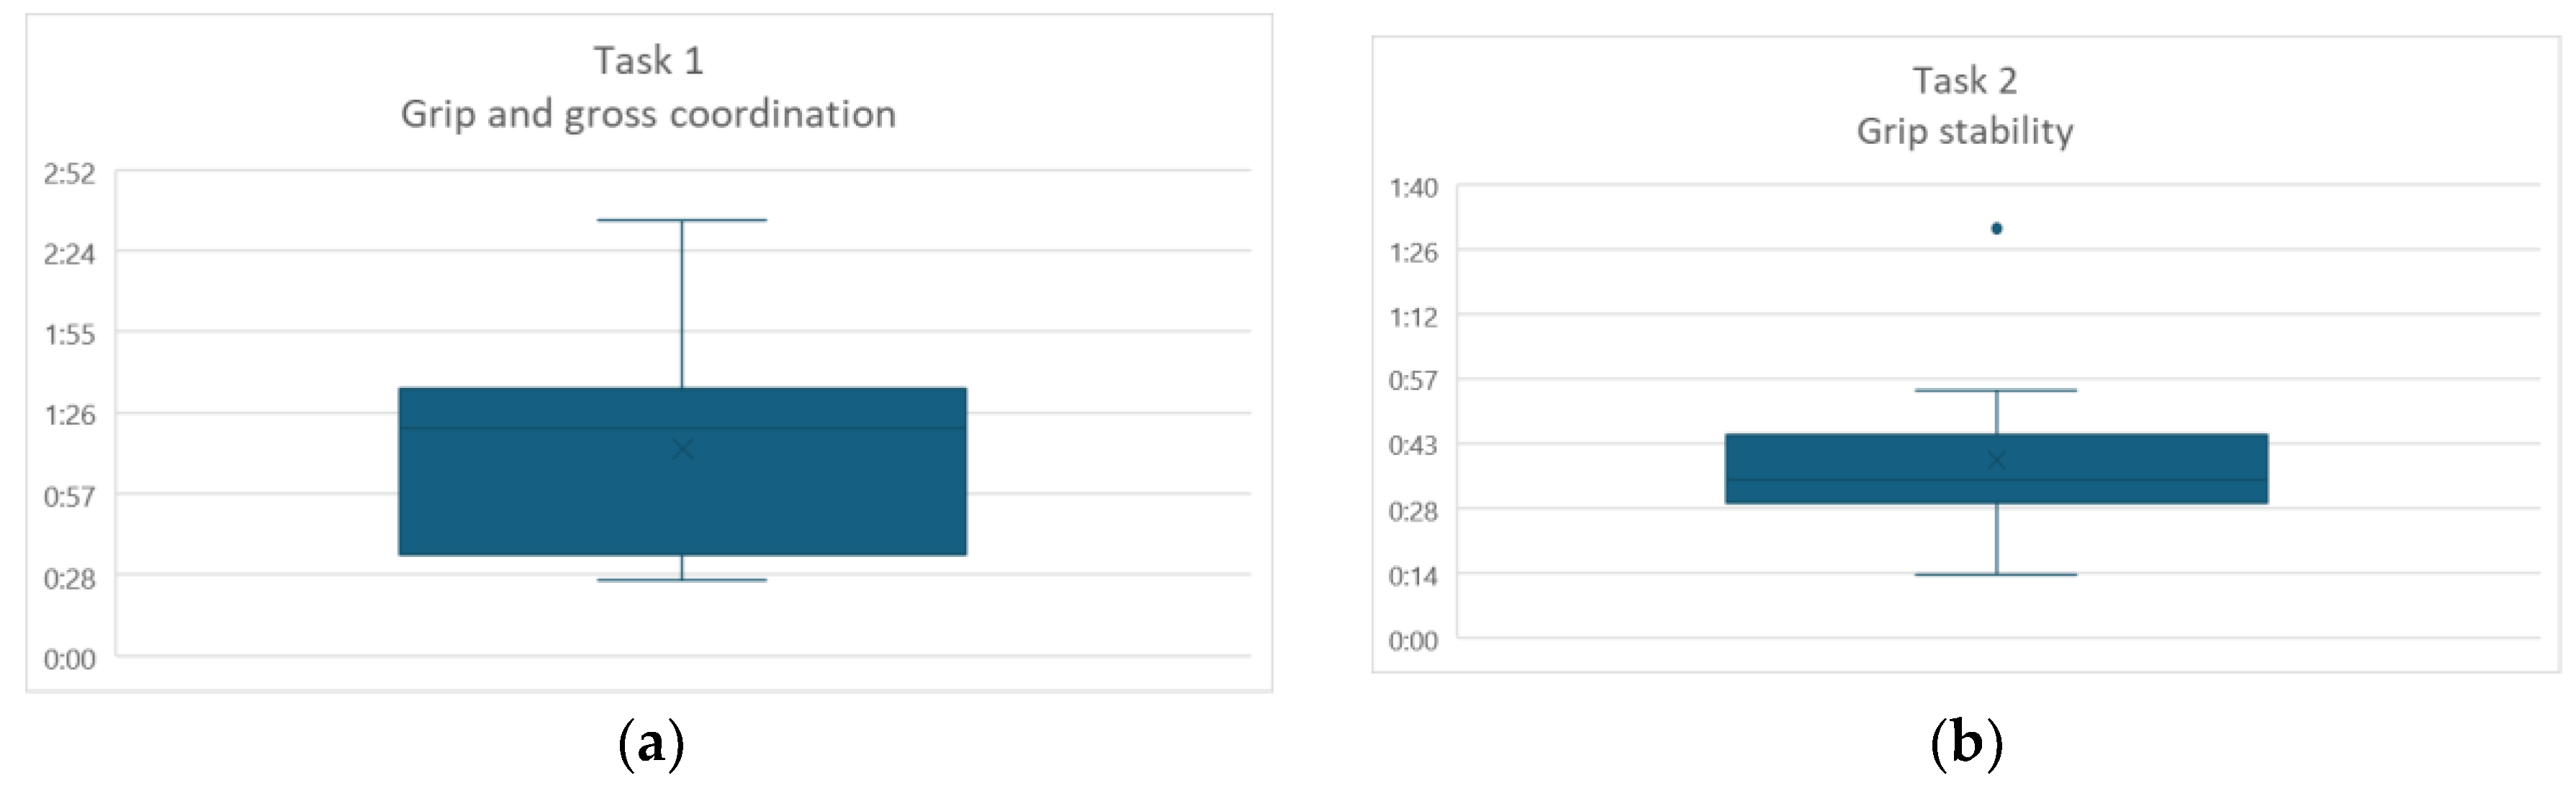The height and width of the screenshot is (796, 2576).
Task: Click the mean X marker in Task 1 box
Action: click(x=683, y=449)
